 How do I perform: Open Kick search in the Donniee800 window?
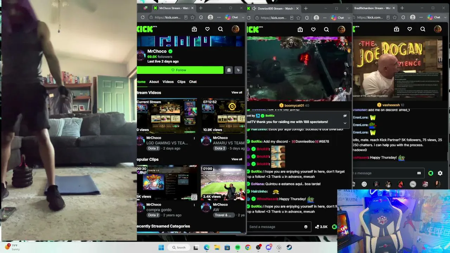click(326, 30)
